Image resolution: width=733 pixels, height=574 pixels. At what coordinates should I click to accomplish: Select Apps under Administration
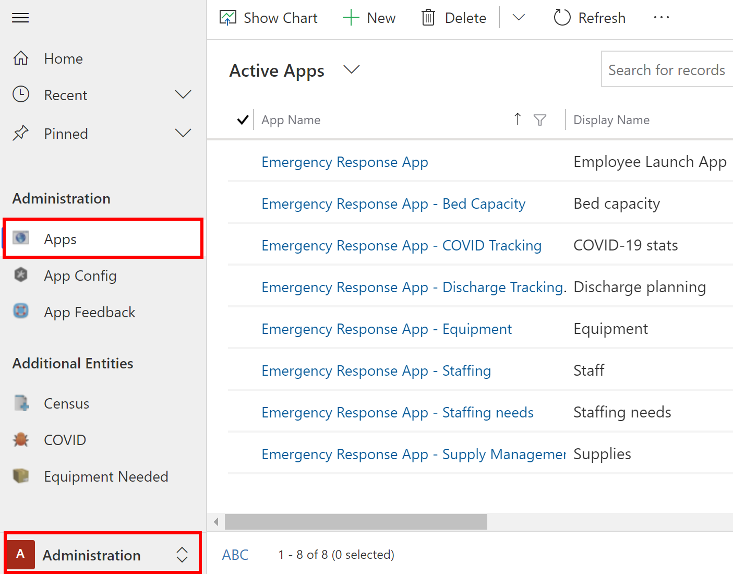pos(103,238)
